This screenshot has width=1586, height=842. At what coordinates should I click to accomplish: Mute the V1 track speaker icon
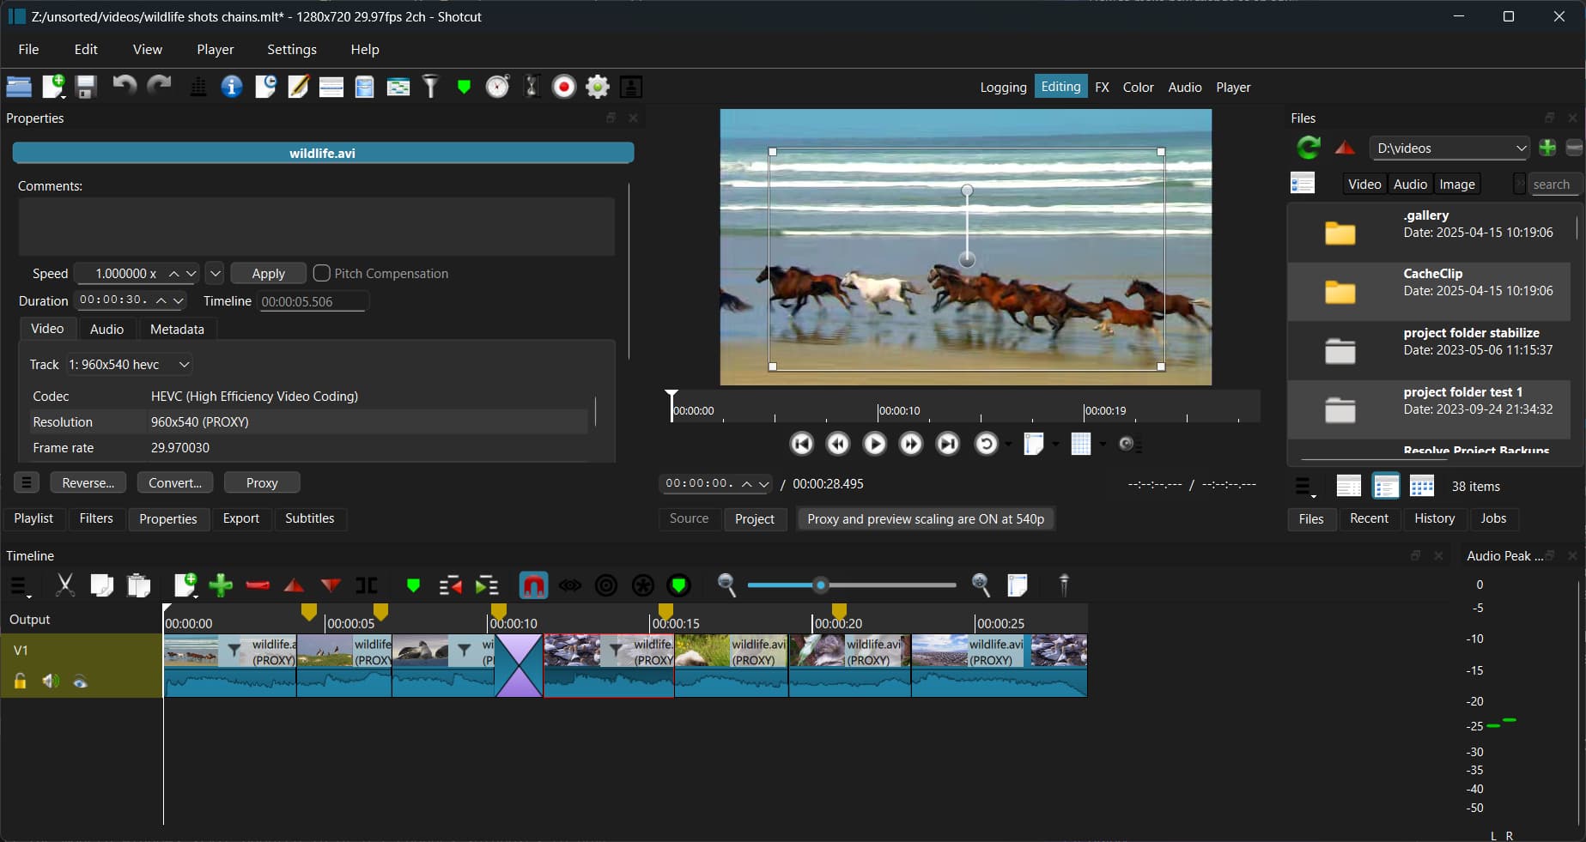pos(51,681)
